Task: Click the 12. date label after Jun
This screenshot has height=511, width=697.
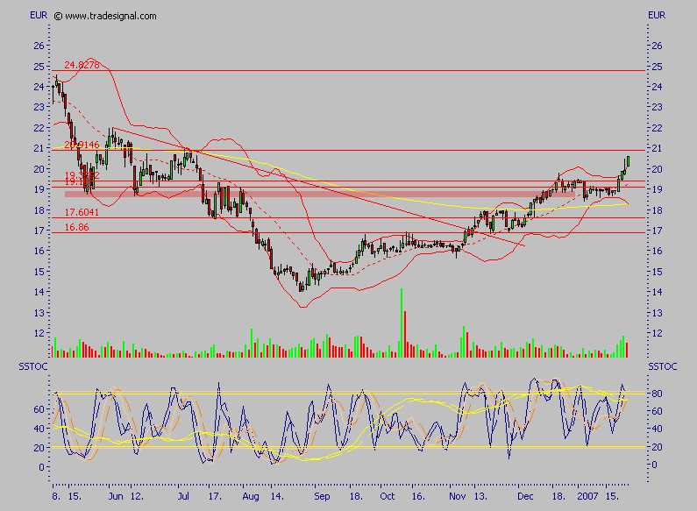Action: pos(137,496)
